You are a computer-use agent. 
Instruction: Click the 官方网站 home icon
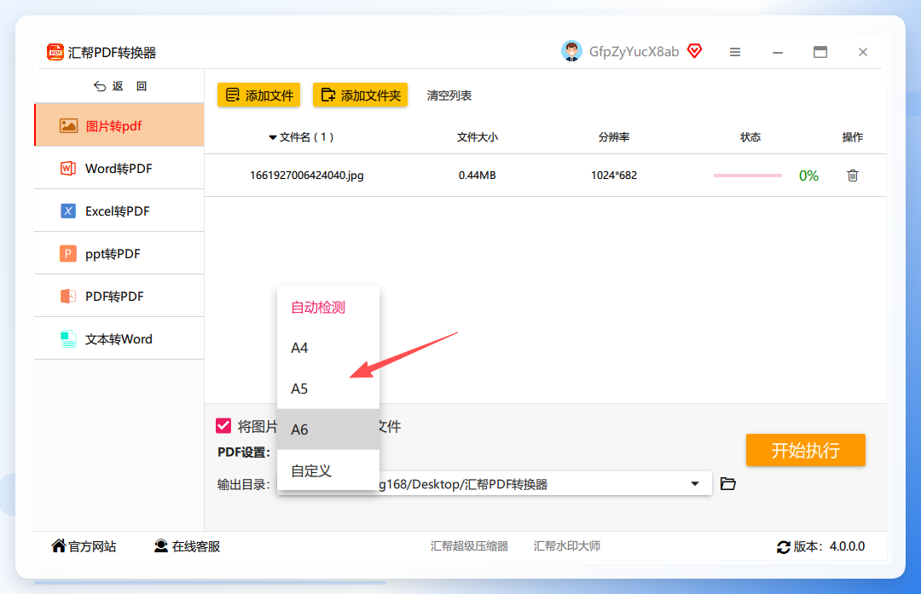click(58, 546)
